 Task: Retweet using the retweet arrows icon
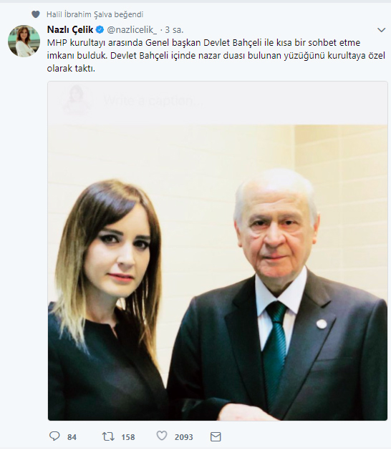(x=108, y=437)
